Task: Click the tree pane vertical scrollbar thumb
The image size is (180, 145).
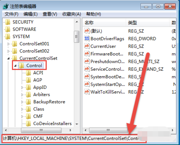Action: click(77, 37)
